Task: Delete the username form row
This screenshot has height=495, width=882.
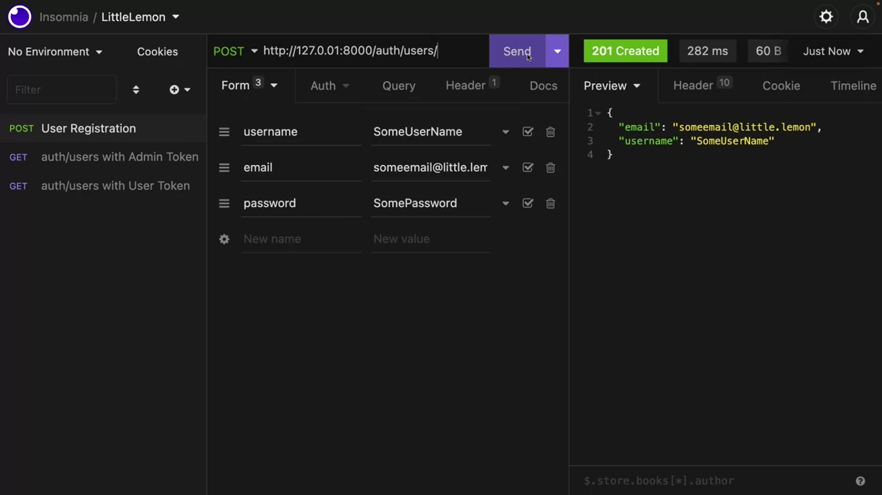Action: 550,132
